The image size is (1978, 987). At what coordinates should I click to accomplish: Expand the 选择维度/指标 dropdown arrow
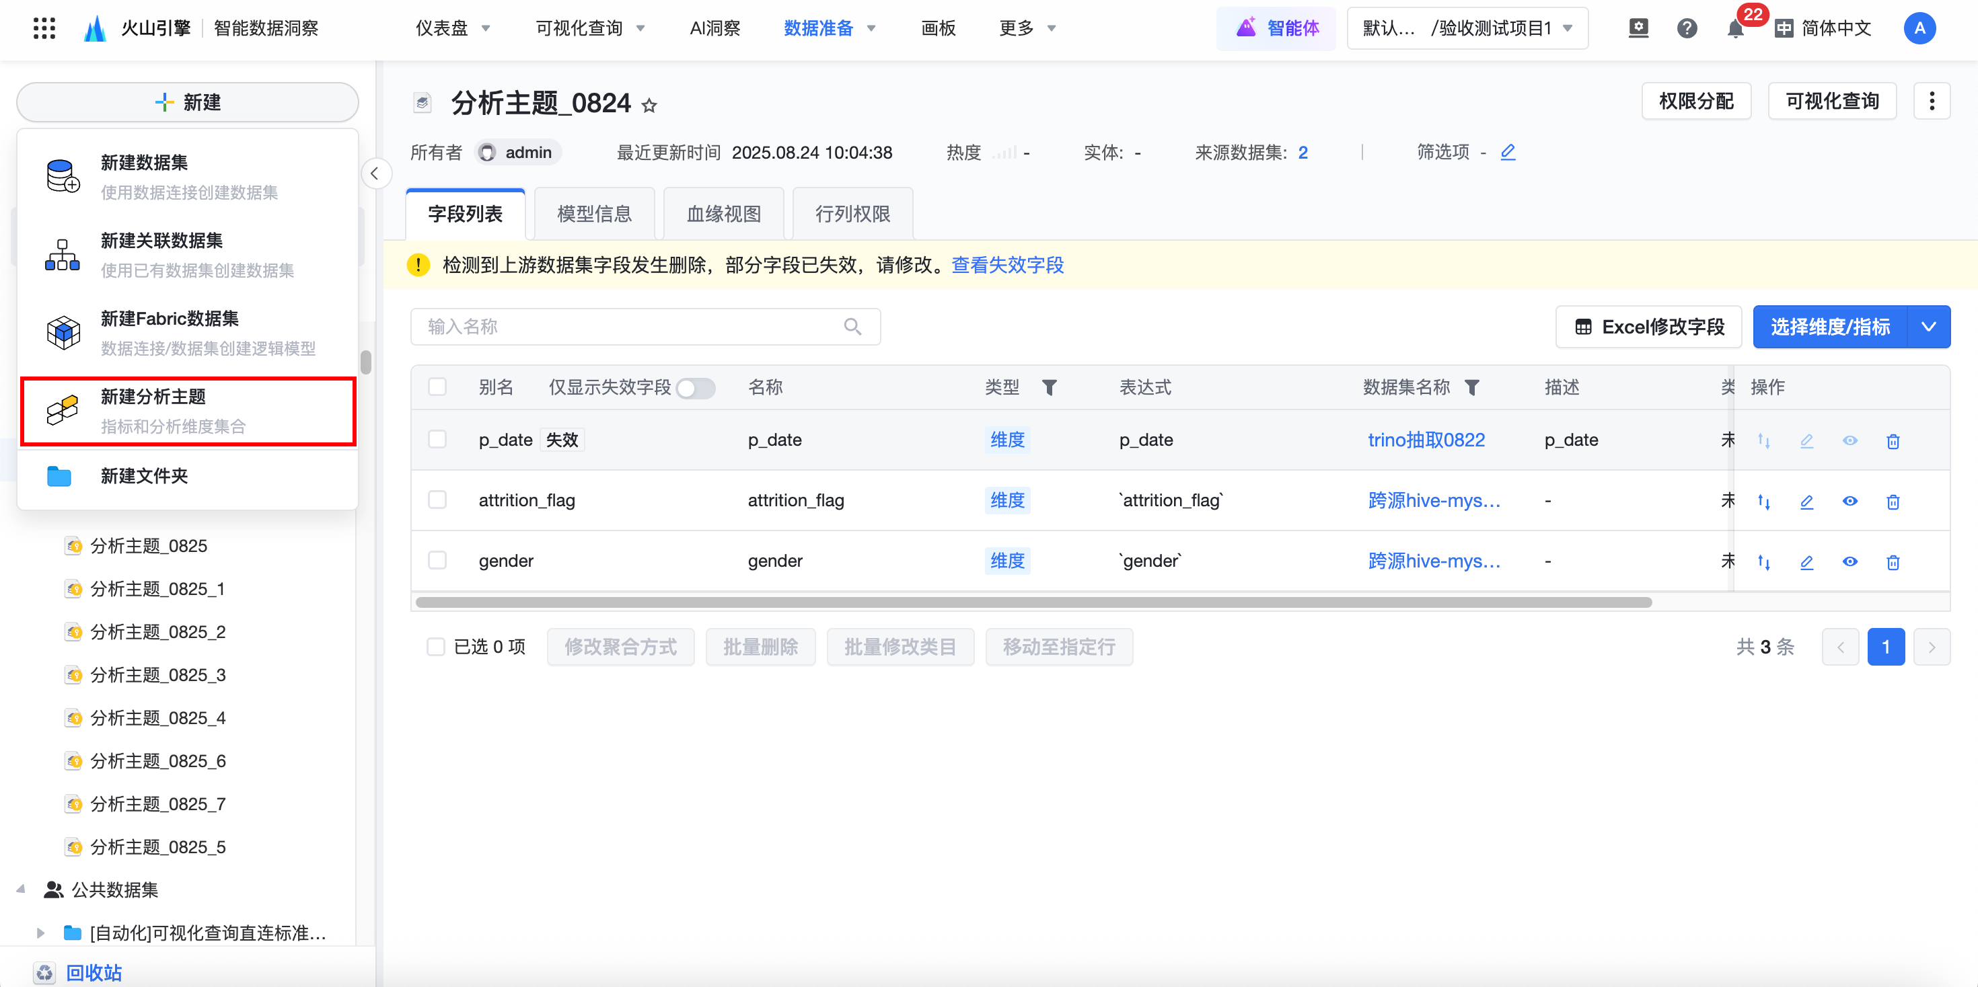click(x=1928, y=327)
